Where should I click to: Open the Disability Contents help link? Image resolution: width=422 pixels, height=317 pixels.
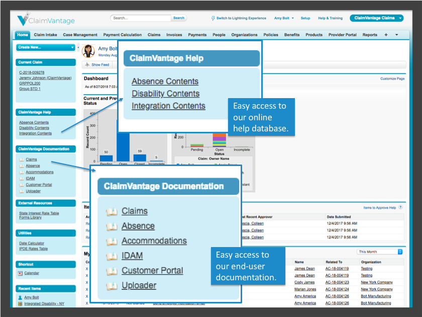coord(165,94)
